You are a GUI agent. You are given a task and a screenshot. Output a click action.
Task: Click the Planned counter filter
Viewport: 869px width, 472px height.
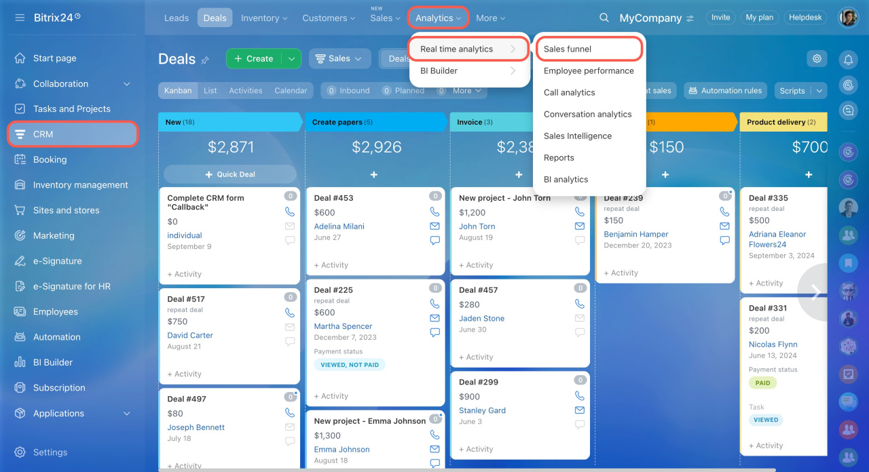pyautogui.click(x=402, y=90)
